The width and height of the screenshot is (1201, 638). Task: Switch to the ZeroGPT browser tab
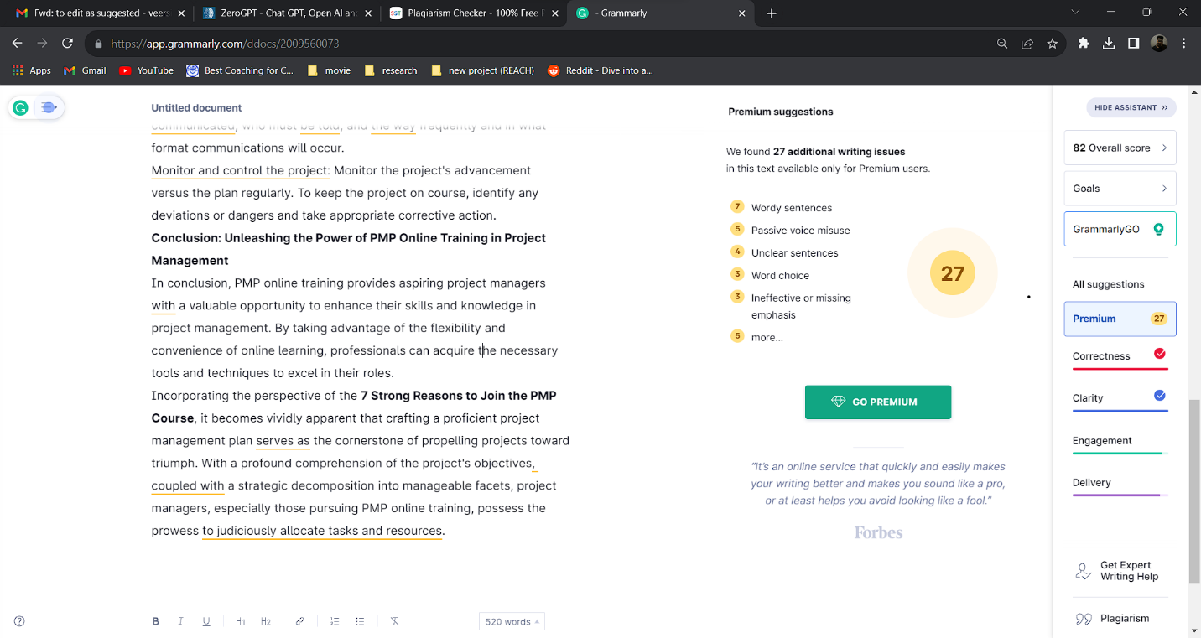click(x=286, y=13)
